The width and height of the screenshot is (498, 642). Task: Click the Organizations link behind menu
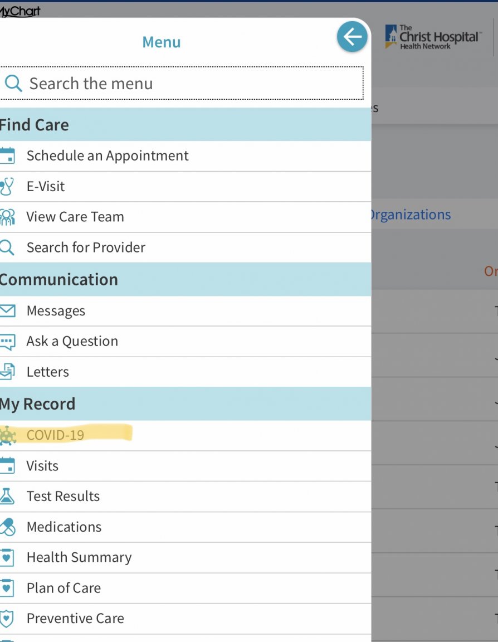[411, 215]
